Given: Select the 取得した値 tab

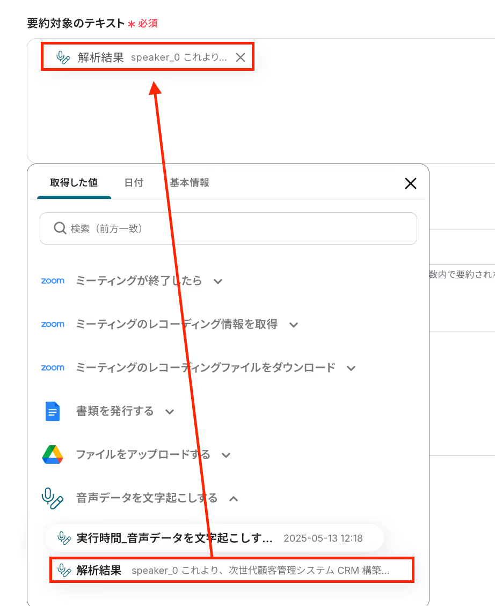Looking at the screenshot, I should point(74,182).
